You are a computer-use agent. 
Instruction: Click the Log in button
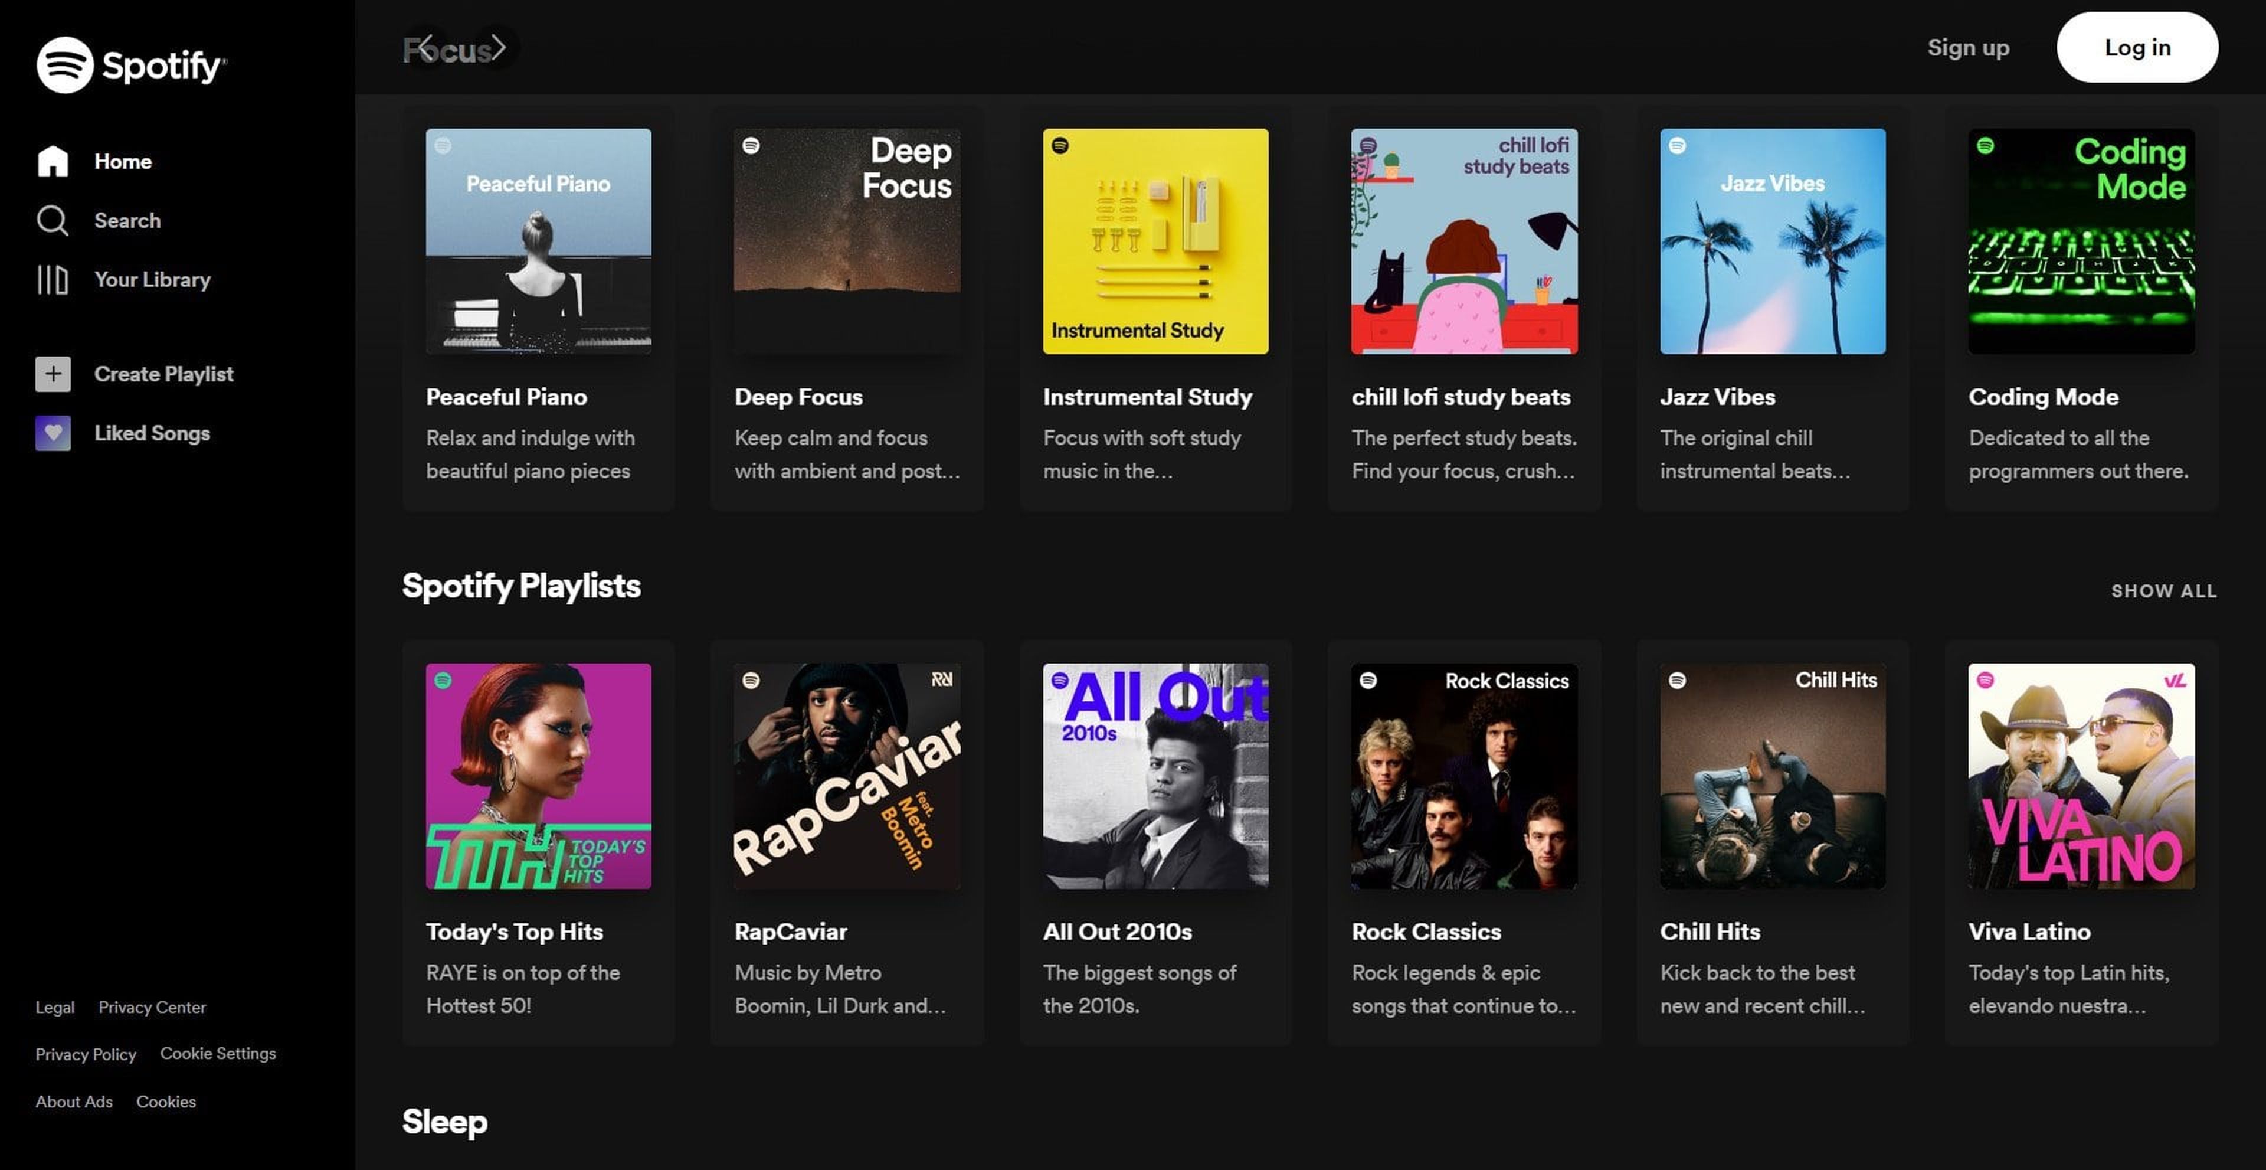(2137, 47)
